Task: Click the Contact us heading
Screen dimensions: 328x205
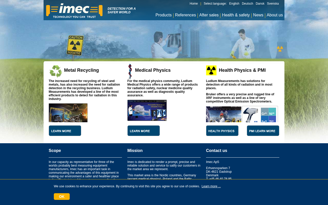Action: point(217,151)
